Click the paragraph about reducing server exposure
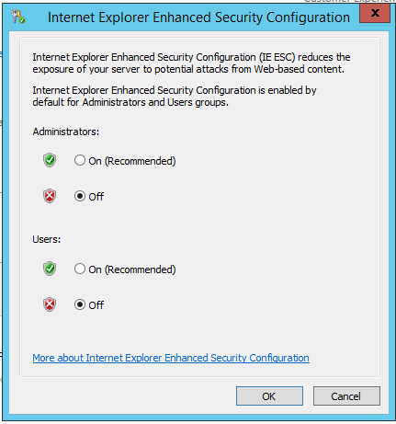 (x=191, y=63)
